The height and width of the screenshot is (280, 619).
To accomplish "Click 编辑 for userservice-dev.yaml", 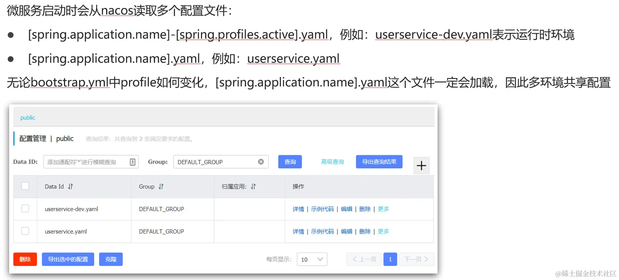I will 346,209.
